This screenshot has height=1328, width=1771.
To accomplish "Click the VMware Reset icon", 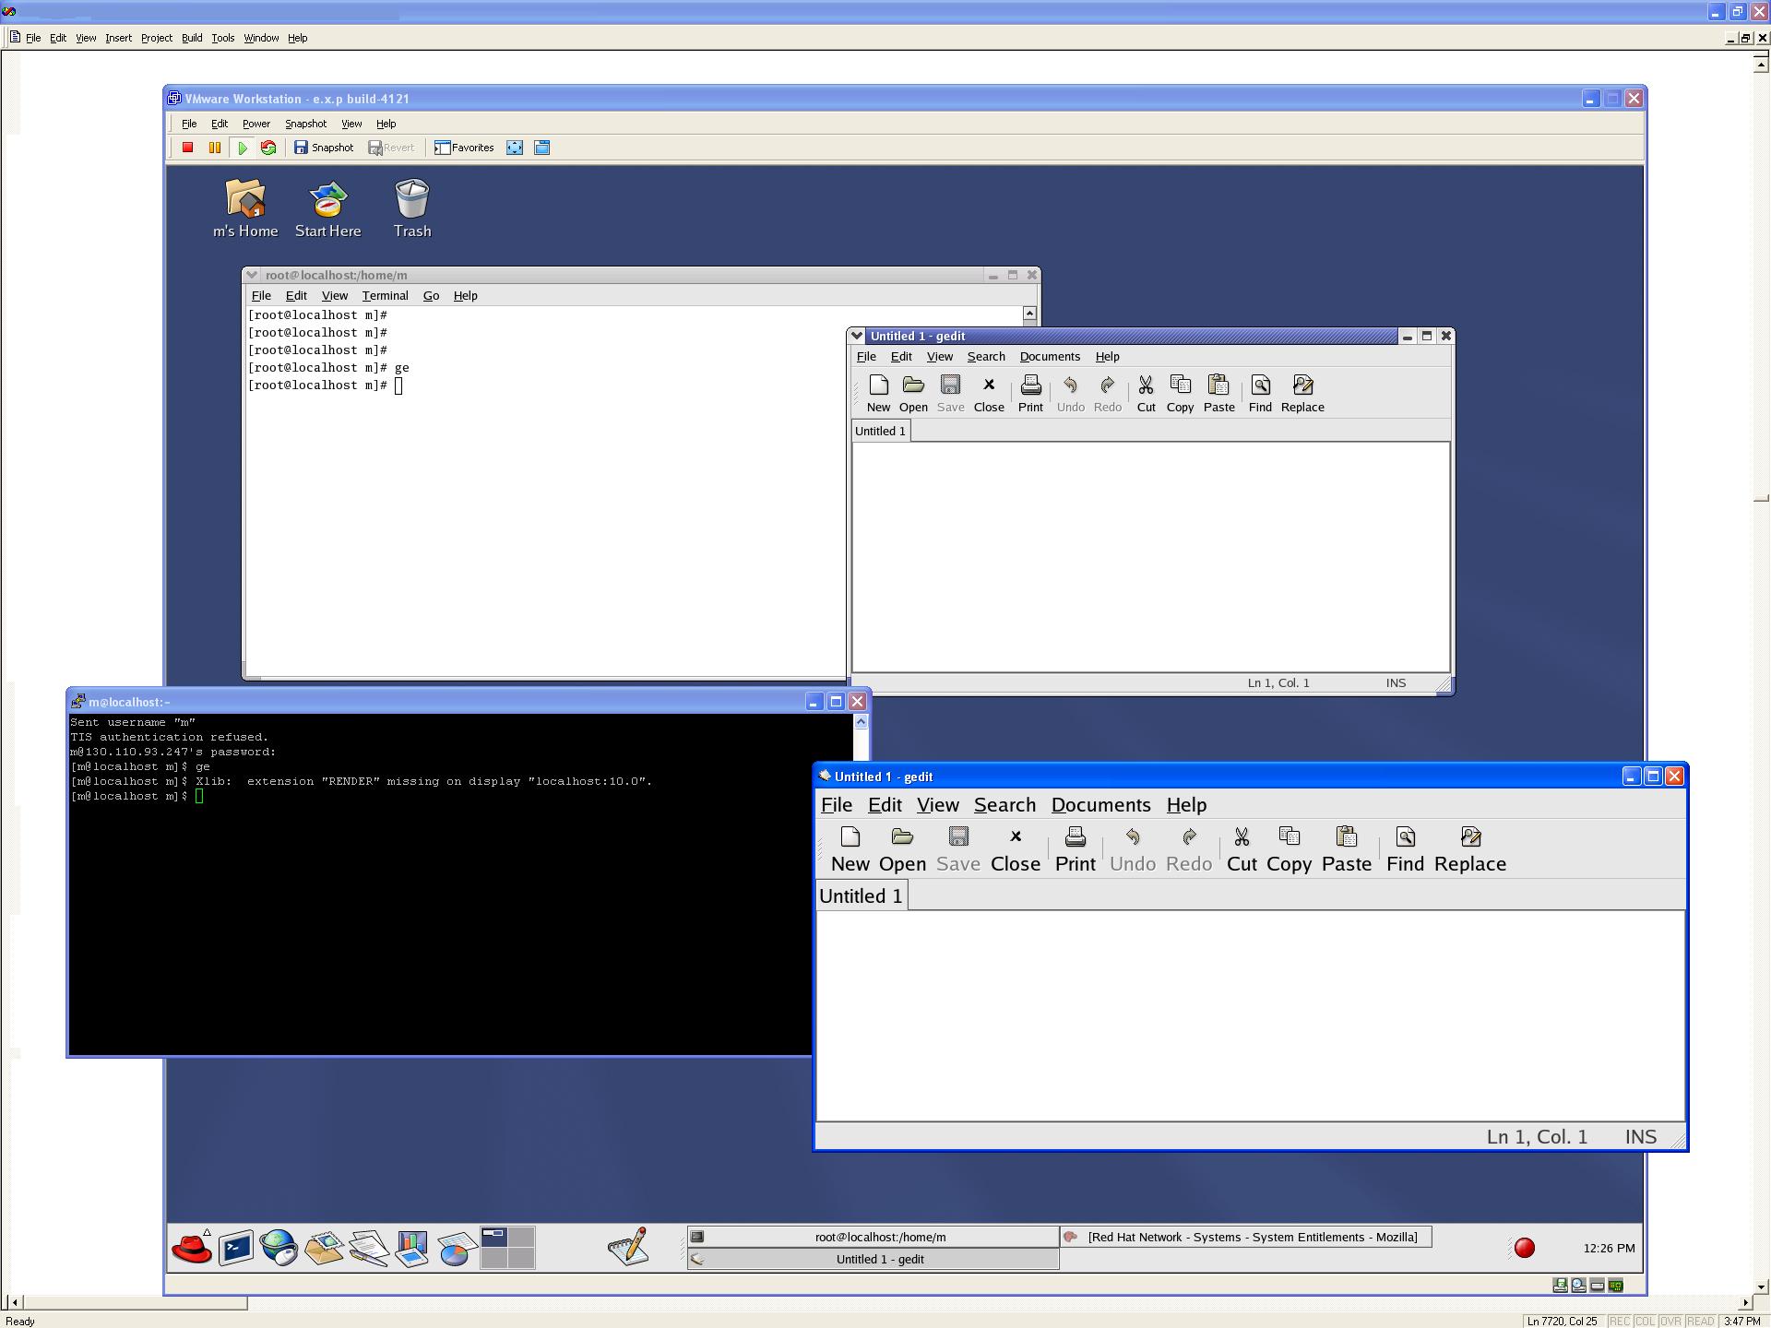I will coord(268,148).
